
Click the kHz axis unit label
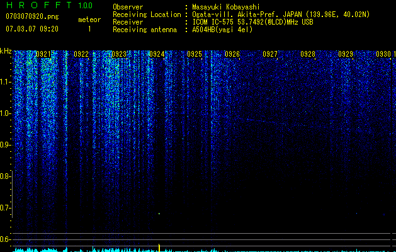6,51
